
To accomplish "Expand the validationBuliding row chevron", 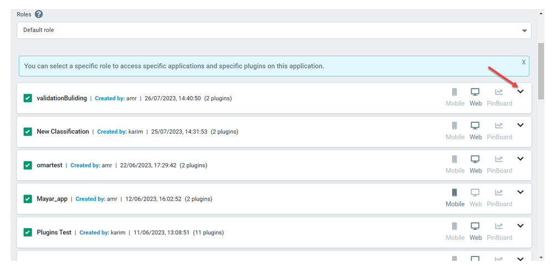I will tap(520, 91).
